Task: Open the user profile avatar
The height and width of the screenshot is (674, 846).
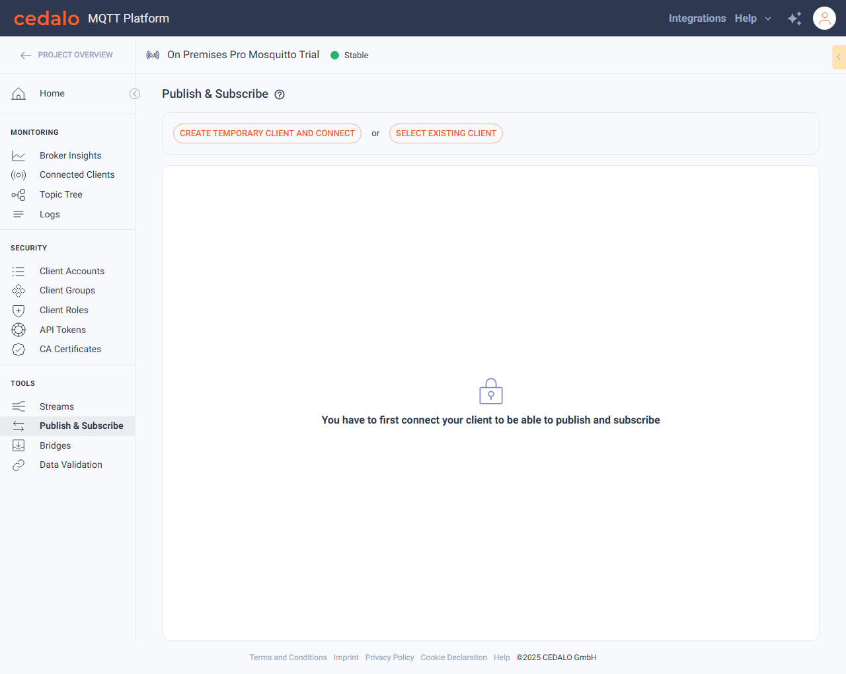Action: point(825,19)
